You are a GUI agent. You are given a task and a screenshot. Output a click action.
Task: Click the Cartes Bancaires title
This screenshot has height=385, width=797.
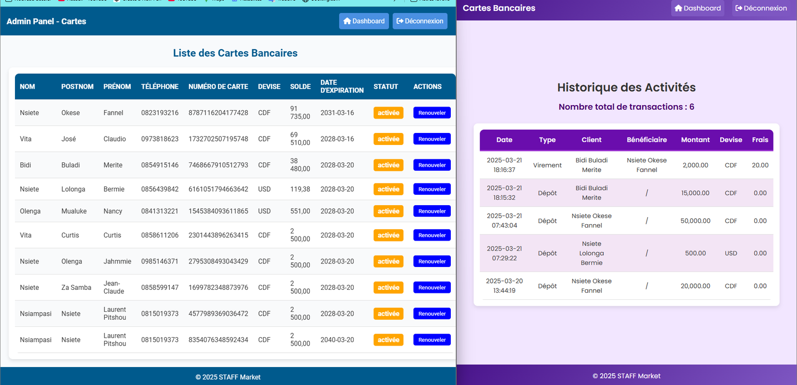pos(499,8)
